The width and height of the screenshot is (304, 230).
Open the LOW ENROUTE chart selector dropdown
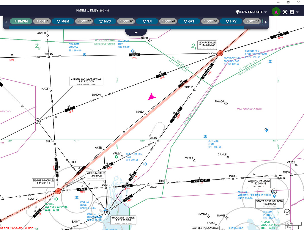[x=251, y=12]
